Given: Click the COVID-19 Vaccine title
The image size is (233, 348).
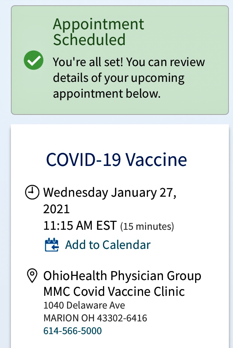Looking at the screenshot, I should pyautogui.click(x=116, y=160).
